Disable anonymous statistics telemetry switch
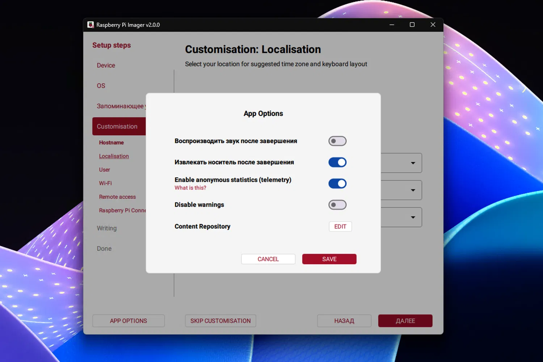 point(337,184)
